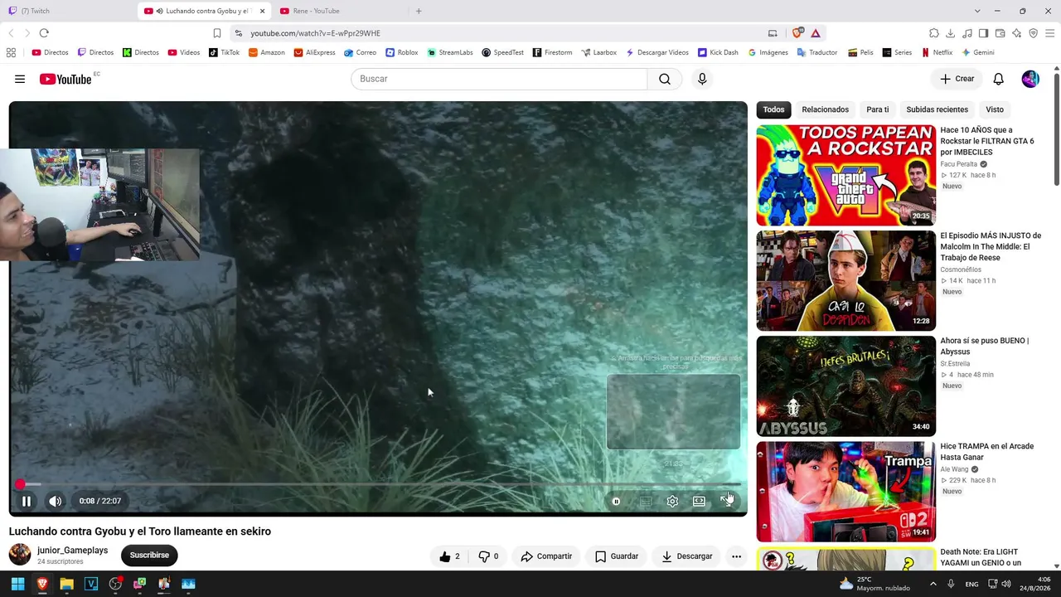Toggle the browser sidebar panel
The image size is (1061, 597).
(984, 33)
